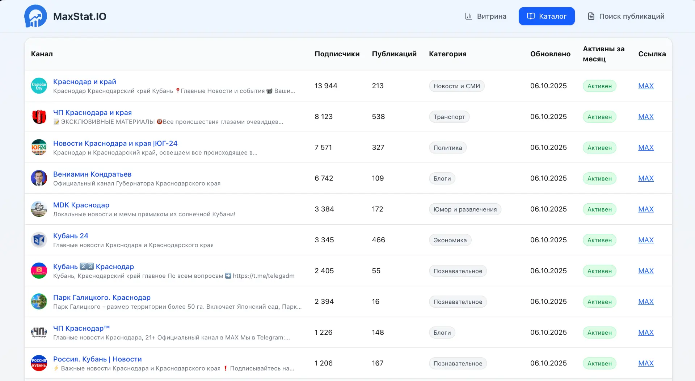Click the Подписчики column header
Viewport: 695px width, 381px height.
click(x=337, y=54)
